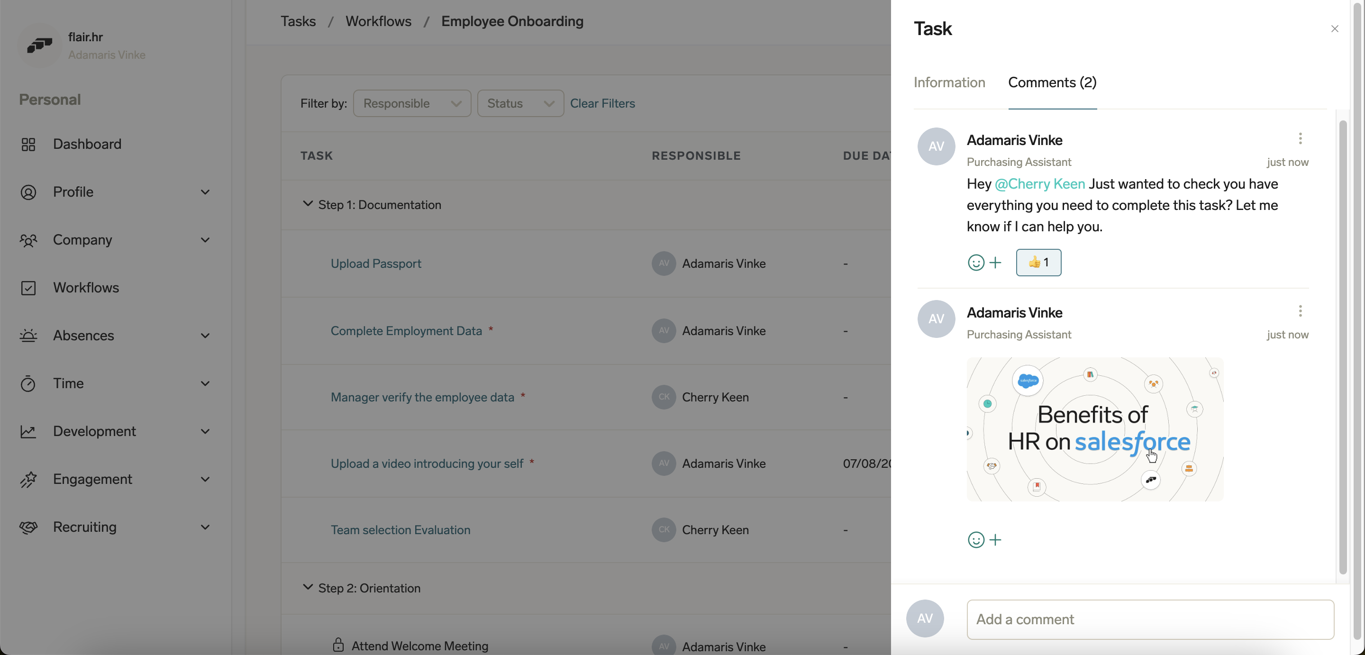Open the Workflows section in sidebar
This screenshot has height=655, width=1365.
[x=86, y=288]
